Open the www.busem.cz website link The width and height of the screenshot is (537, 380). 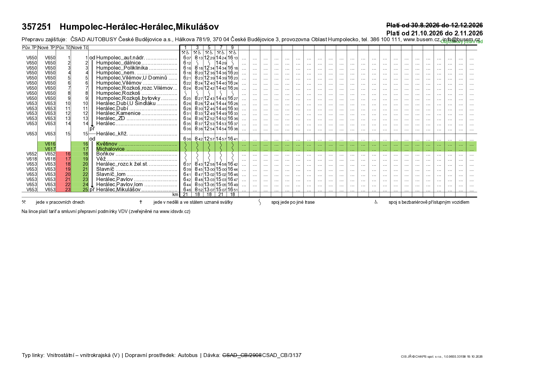(x=422, y=40)
